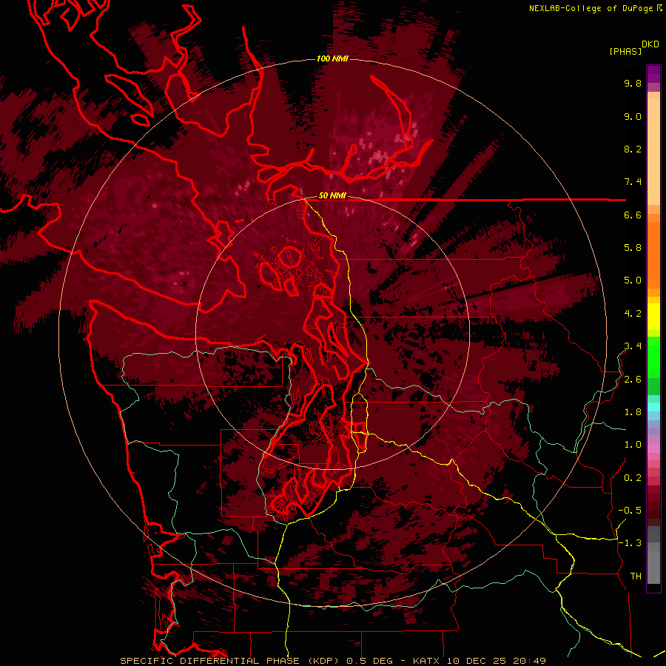Click the 10 DEC 25 date in the caption
The height and width of the screenshot is (666, 666).
[477, 661]
